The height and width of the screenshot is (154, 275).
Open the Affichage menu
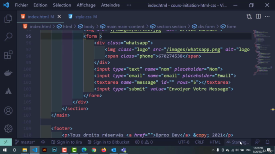coord(86,5)
